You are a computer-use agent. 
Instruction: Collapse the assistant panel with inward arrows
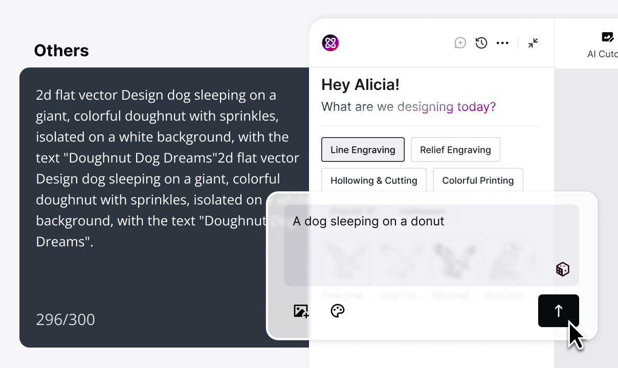coord(533,43)
